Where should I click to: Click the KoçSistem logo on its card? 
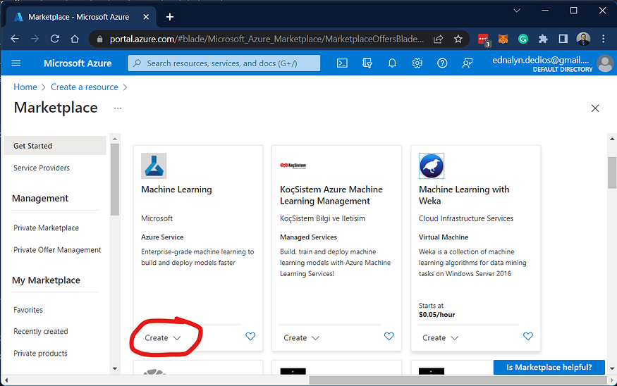click(293, 166)
